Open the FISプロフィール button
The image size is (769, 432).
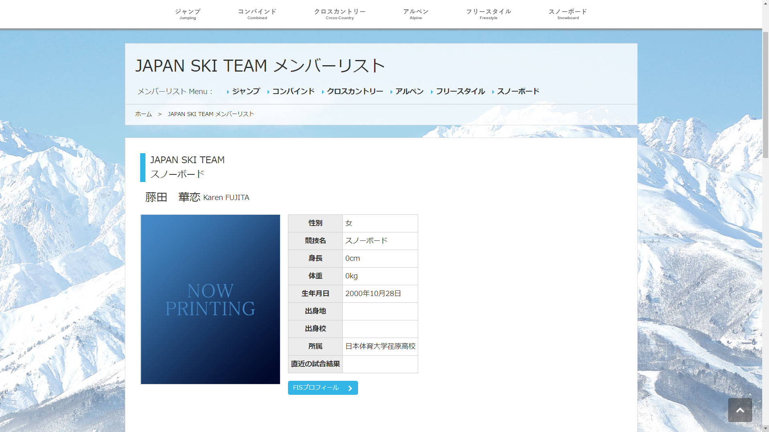316,388
